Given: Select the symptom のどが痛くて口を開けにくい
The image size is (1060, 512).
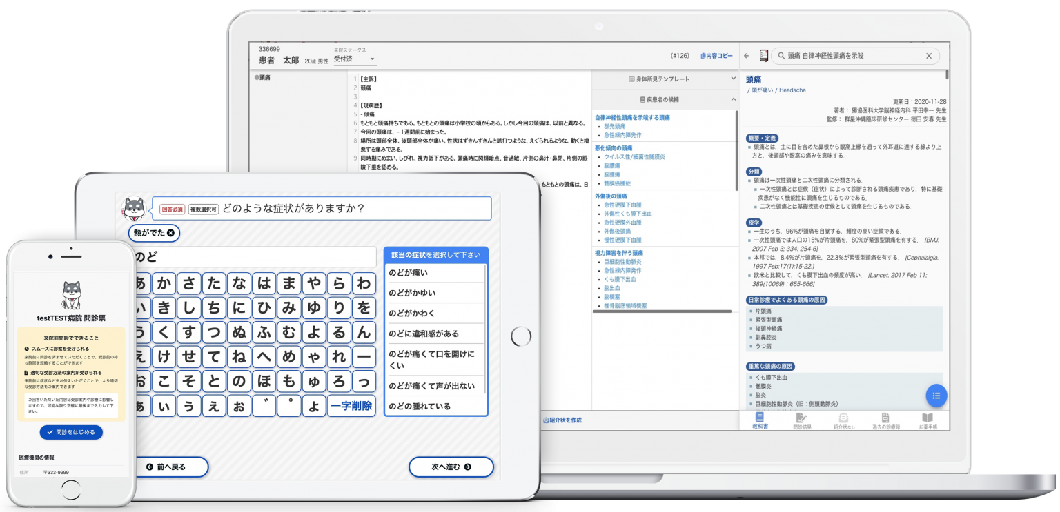Looking at the screenshot, I should (x=435, y=360).
